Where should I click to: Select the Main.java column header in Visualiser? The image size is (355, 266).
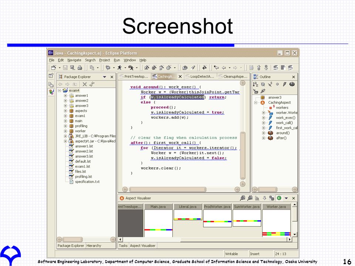click(x=158, y=207)
